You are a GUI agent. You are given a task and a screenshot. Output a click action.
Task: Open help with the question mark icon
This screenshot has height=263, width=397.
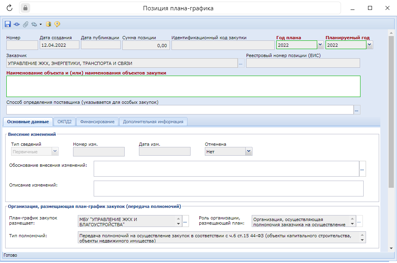tap(57, 24)
